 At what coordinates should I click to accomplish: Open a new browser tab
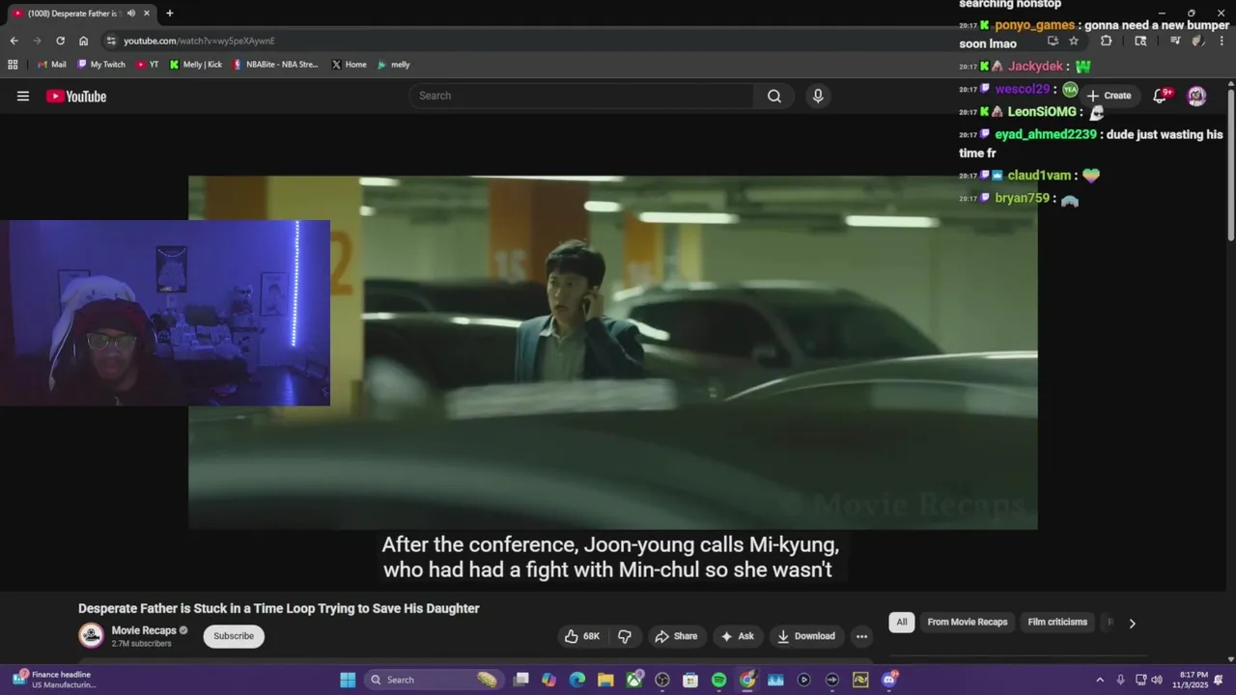coord(170,14)
